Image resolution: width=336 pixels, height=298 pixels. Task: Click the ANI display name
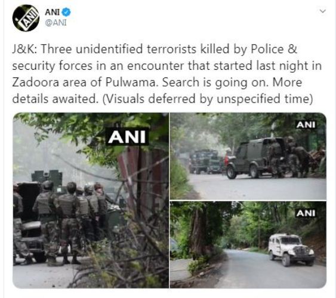click(x=52, y=12)
